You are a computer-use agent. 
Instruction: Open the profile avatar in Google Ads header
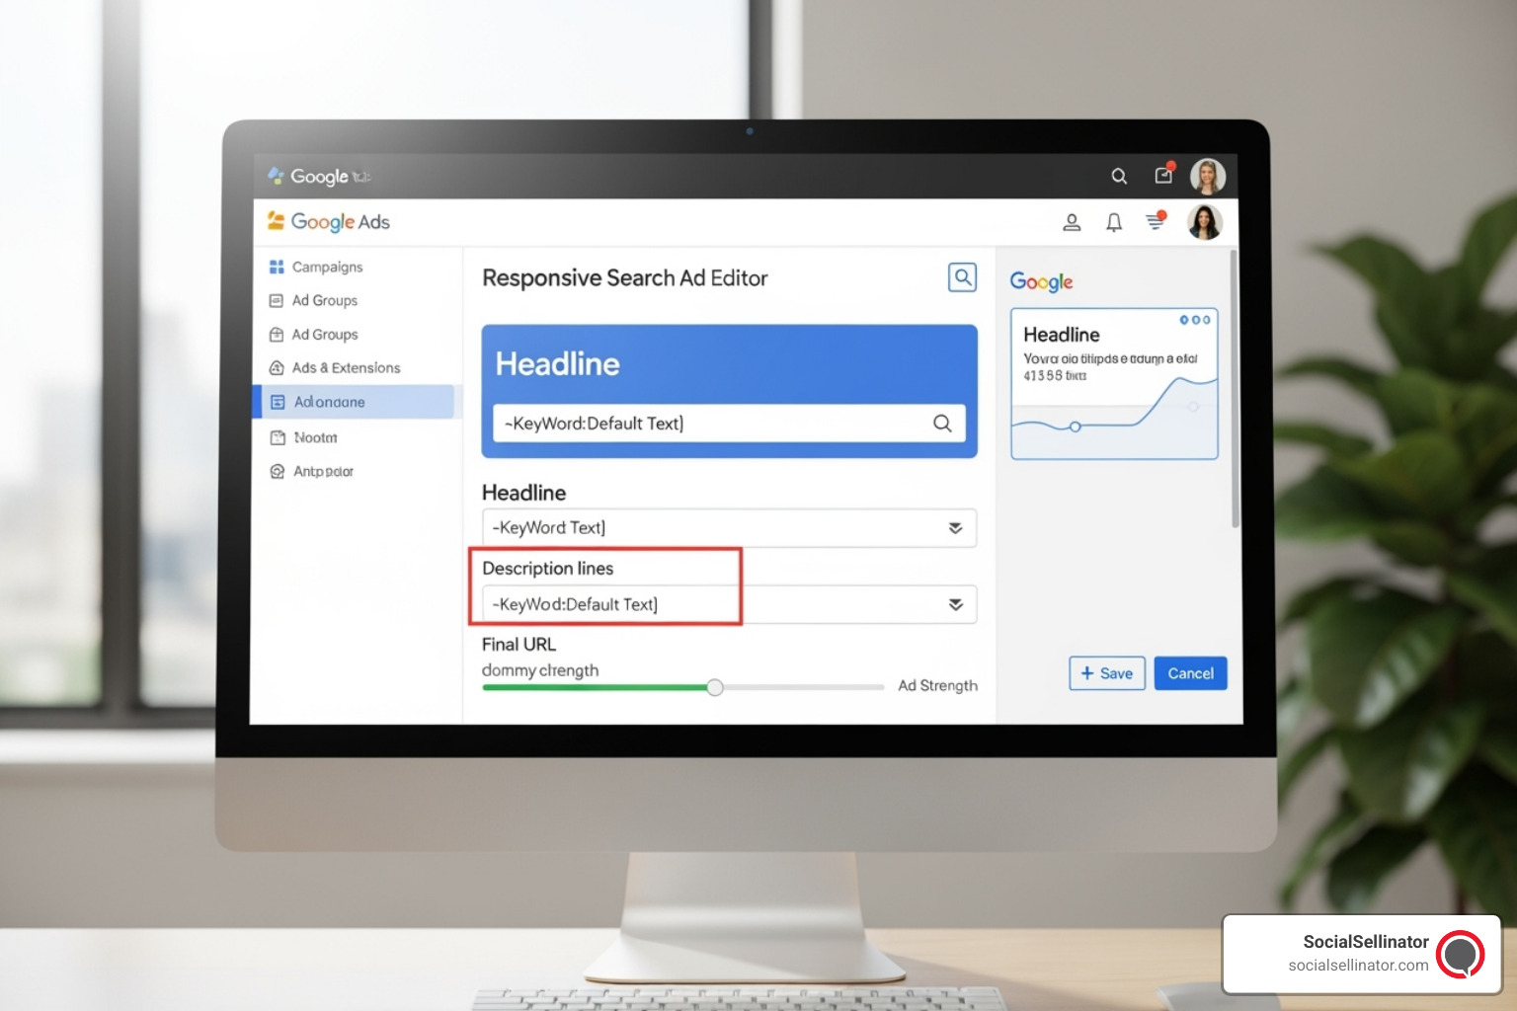point(1204,222)
